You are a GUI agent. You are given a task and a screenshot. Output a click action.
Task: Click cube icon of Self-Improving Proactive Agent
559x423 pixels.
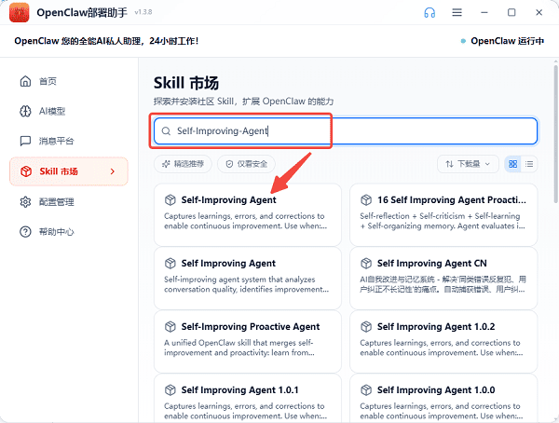[170, 327]
